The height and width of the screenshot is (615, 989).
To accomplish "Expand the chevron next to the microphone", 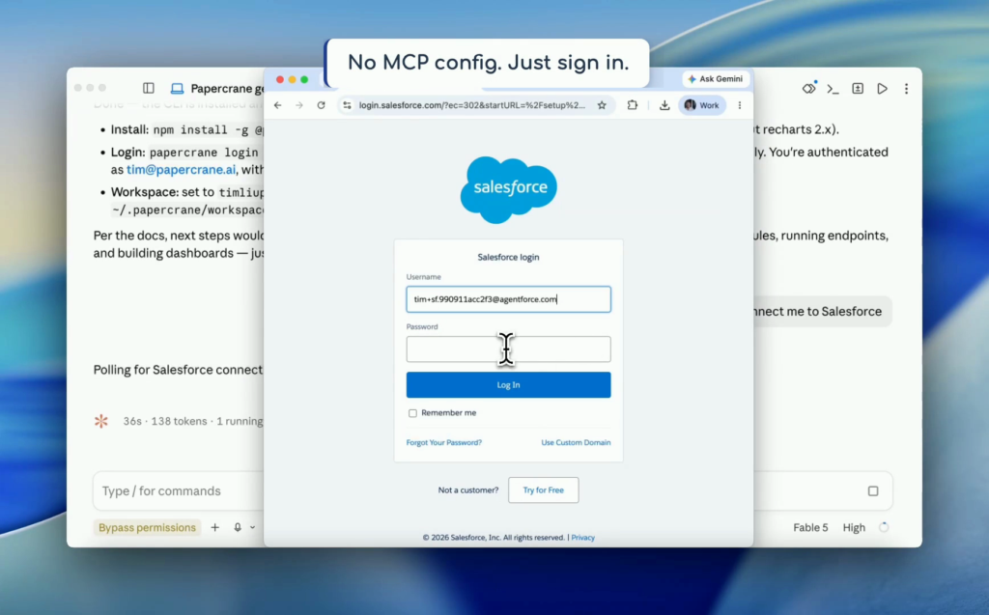I will click(252, 527).
